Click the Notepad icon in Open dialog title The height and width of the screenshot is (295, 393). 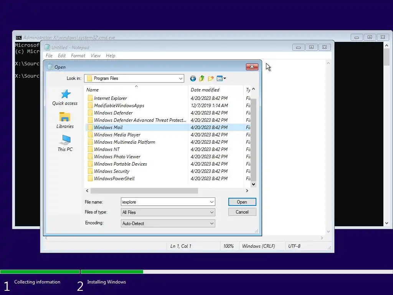[x=50, y=67]
